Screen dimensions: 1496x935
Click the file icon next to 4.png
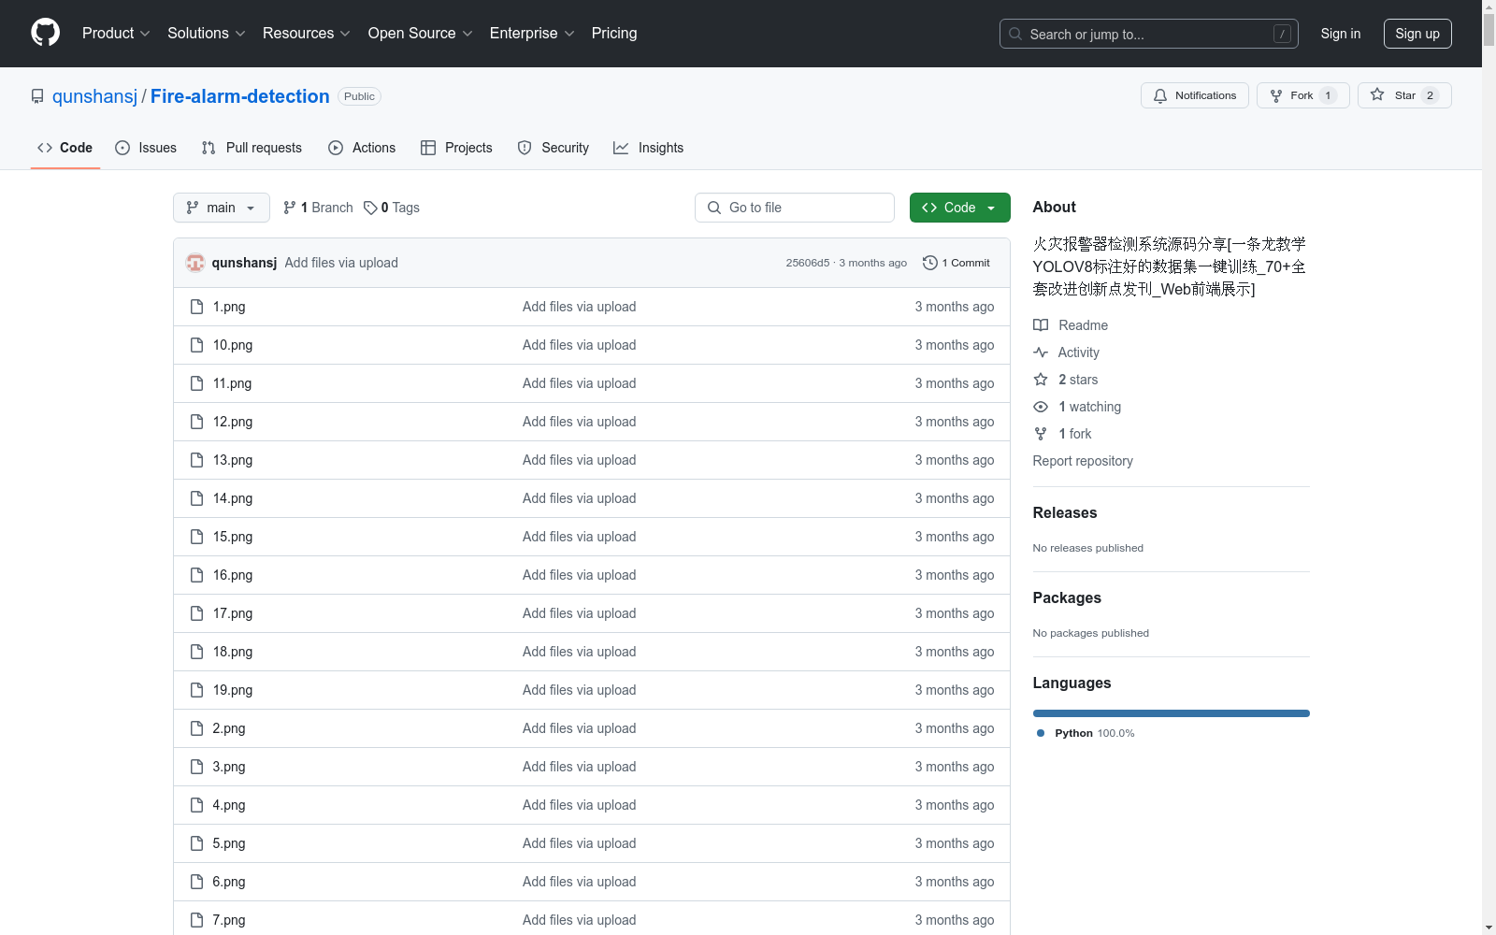196,805
